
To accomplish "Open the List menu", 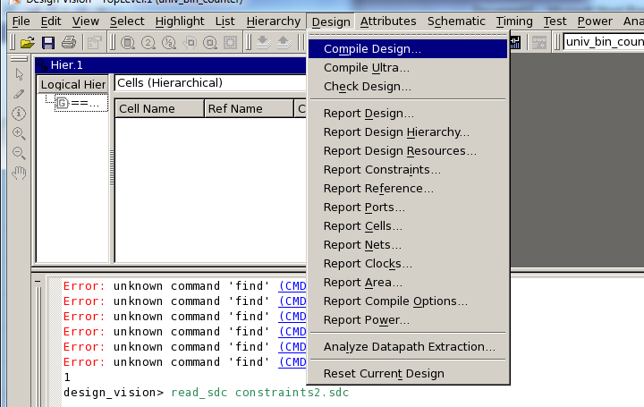I will click(225, 21).
